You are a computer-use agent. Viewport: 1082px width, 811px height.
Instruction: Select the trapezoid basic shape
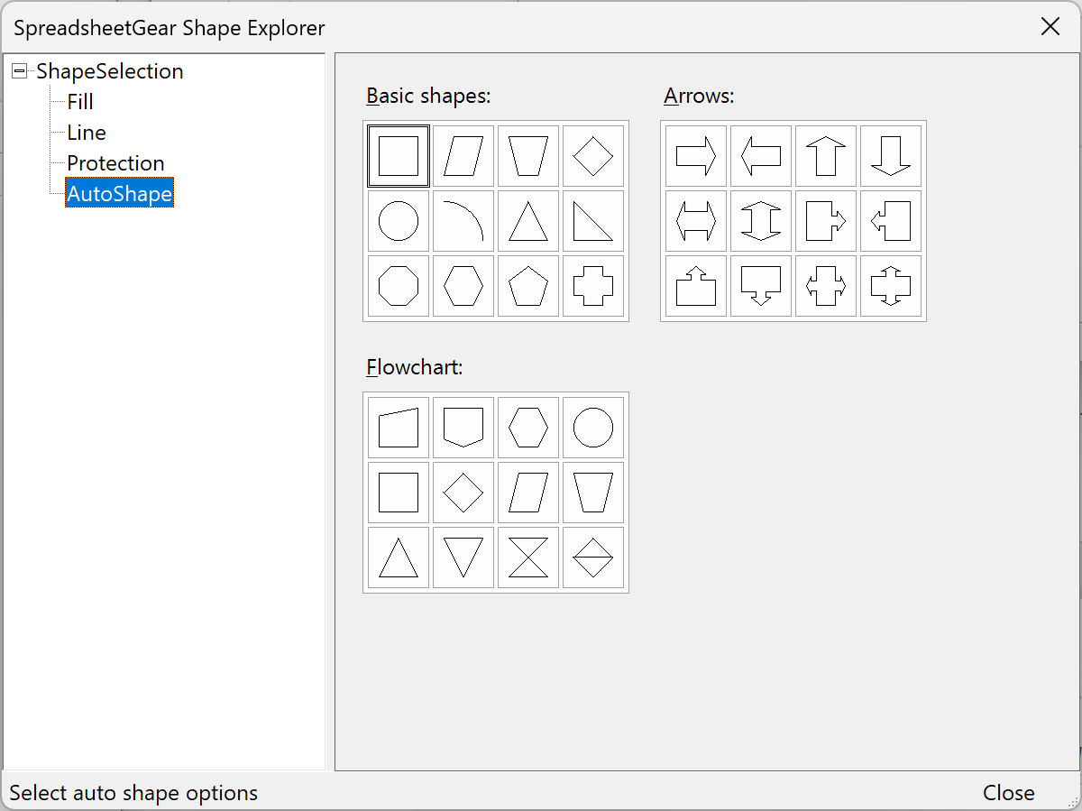[x=528, y=155]
